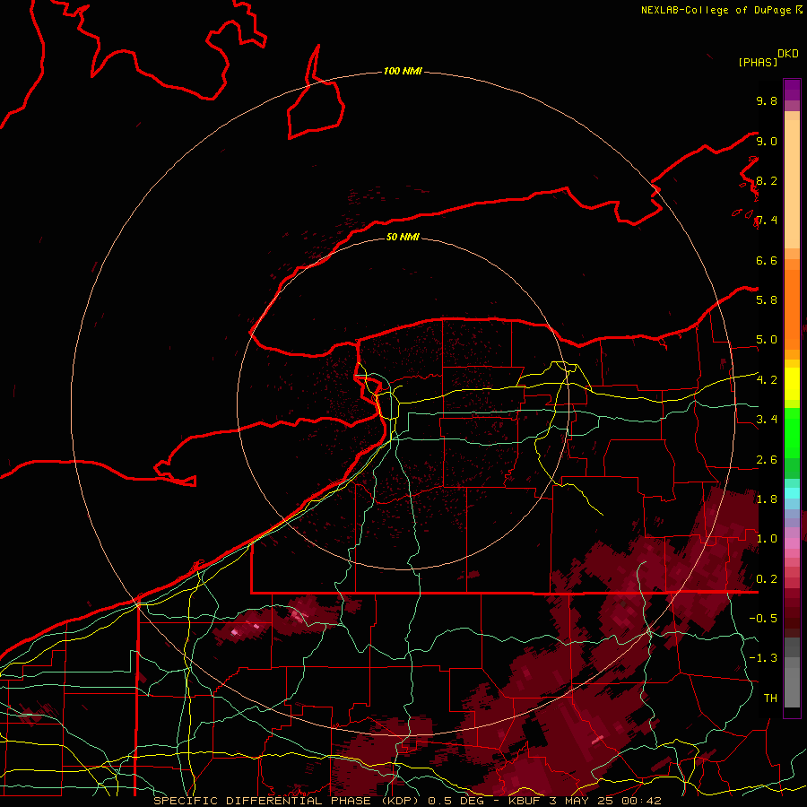Select the -0.5 scale value
The image size is (807, 807).
click(x=763, y=618)
